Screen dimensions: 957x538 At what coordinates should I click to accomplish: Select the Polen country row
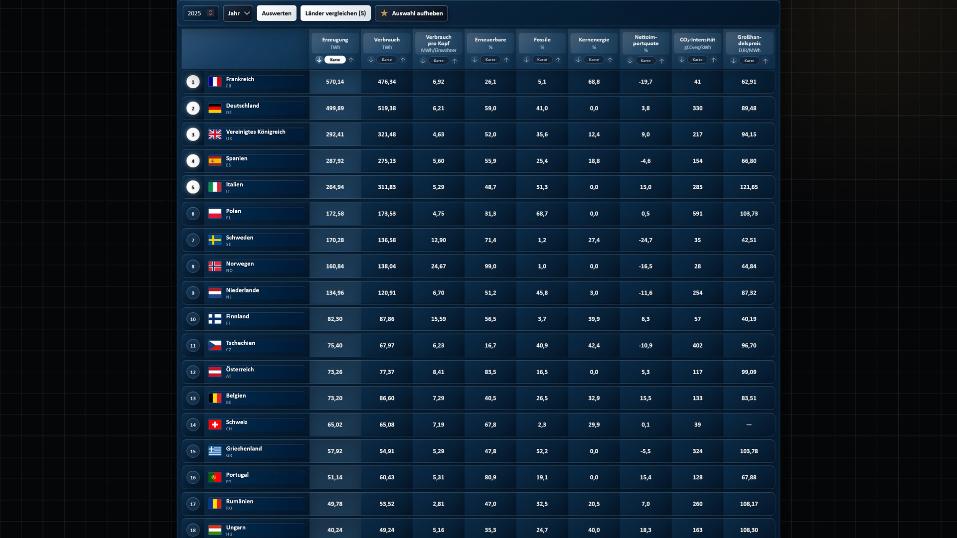[478, 214]
